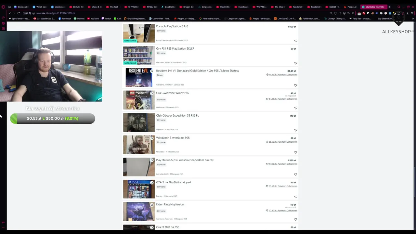The width and height of the screenshot is (416, 234).
Task: Favorite the Gry PS4 PS5 SKLEP listing heart
Action: point(295,63)
